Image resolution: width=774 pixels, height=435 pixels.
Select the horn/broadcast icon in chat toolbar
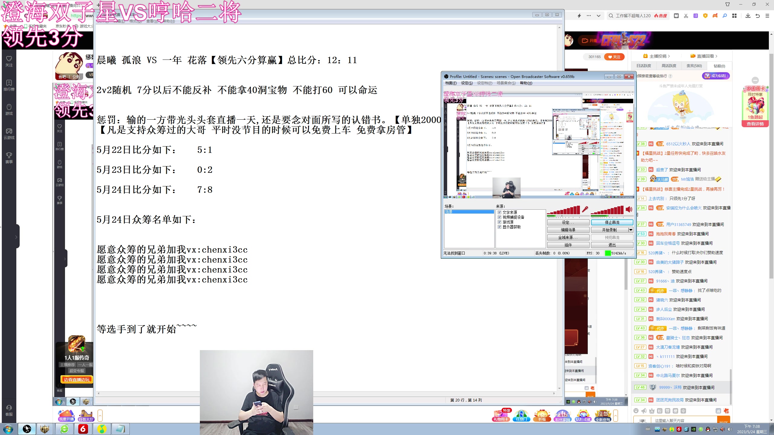pos(644,411)
